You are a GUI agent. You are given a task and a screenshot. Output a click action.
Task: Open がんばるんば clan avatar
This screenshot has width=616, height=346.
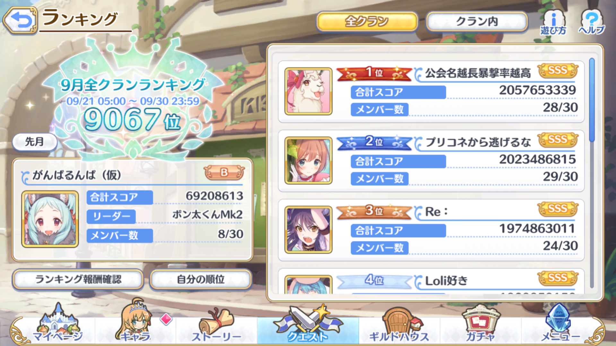(x=50, y=219)
